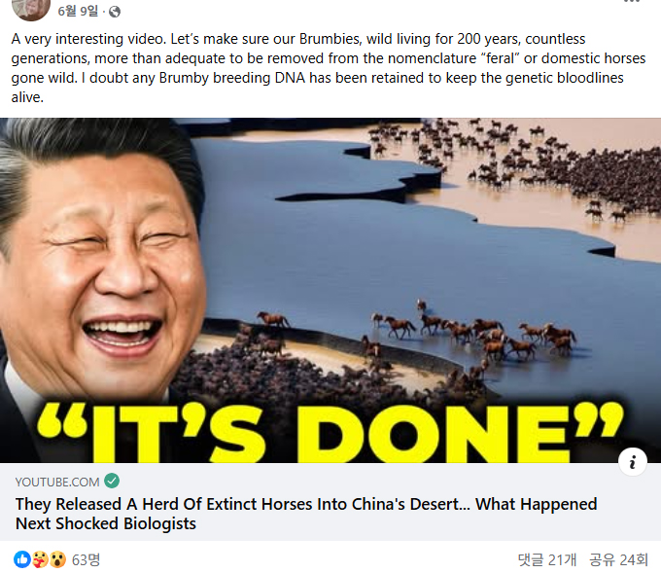
Task: Open the YOUTUBE.COM source link
Action: tap(57, 482)
